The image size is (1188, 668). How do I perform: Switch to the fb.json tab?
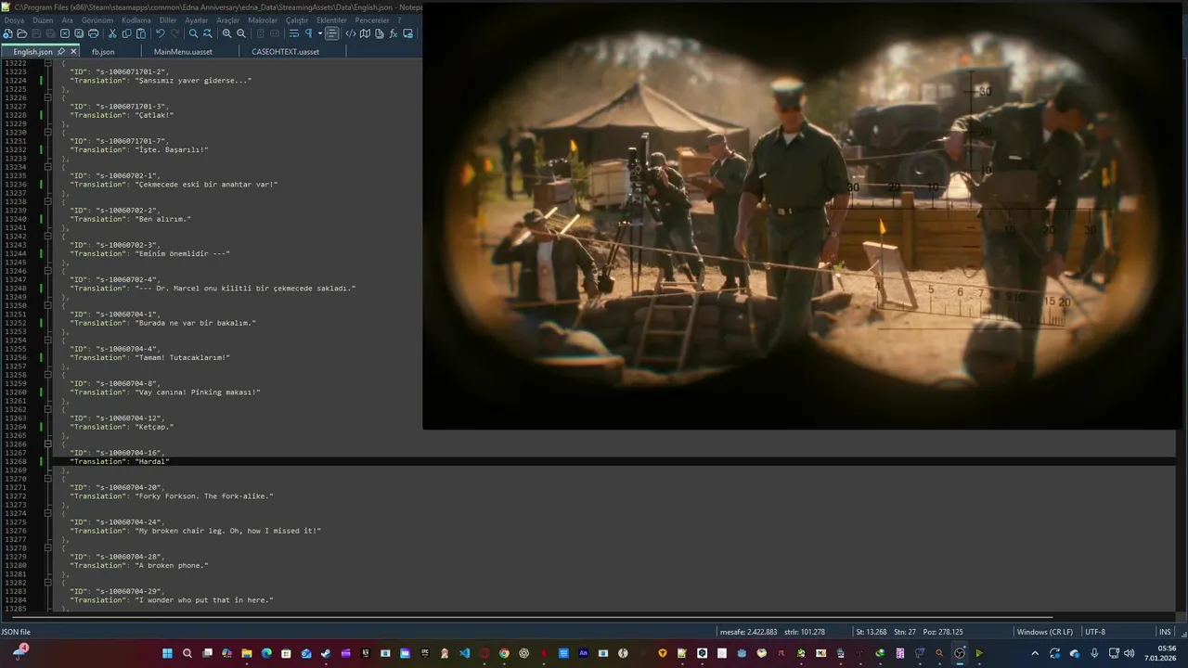(x=103, y=52)
